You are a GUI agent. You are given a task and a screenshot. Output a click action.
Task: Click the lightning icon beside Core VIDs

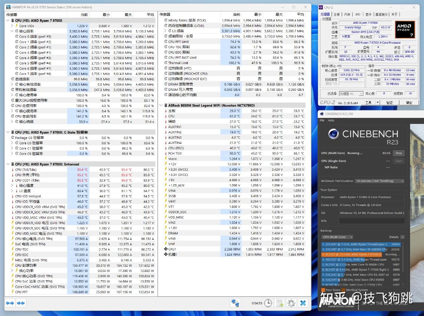coord(17,26)
